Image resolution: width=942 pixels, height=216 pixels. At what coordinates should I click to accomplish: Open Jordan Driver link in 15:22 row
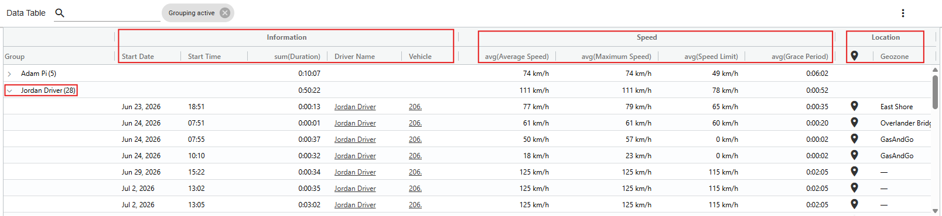point(355,172)
